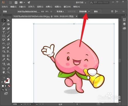Select the Rotate tool
The width and height of the screenshot is (128, 106).
click(4, 44)
